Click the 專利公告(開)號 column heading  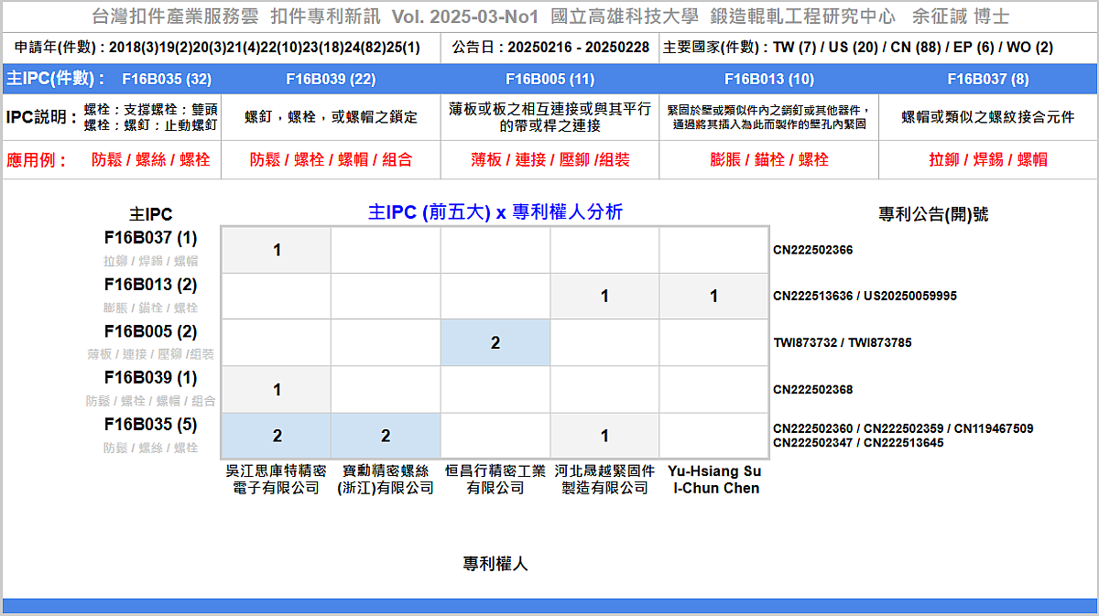click(933, 215)
